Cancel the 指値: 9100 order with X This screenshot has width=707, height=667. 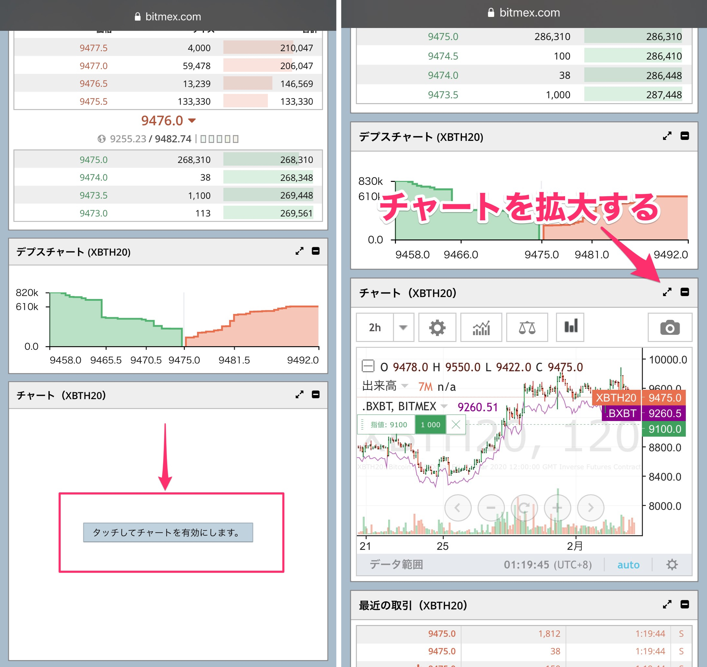click(455, 424)
